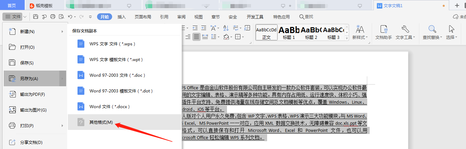The height and width of the screenshot is (149, 466).
Task: Select 另存为(A) in the file menu
Action: coord(35,78)
